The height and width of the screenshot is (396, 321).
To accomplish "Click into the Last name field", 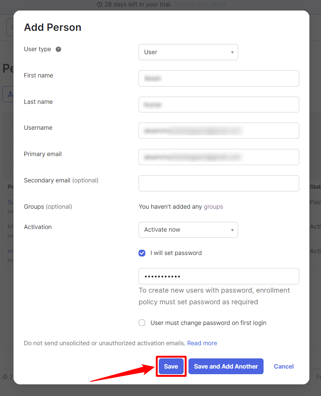I will point(219,105).
